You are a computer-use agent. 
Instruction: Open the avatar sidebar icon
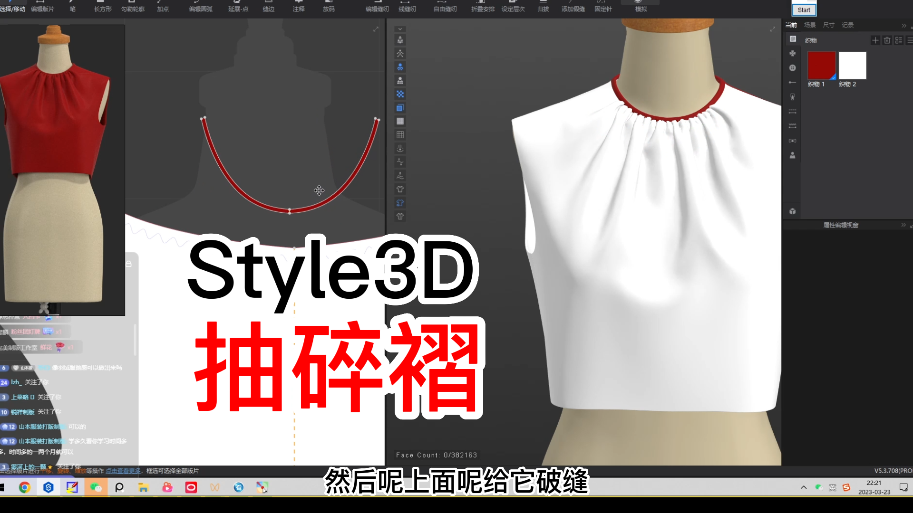click(x=793, y=155)
